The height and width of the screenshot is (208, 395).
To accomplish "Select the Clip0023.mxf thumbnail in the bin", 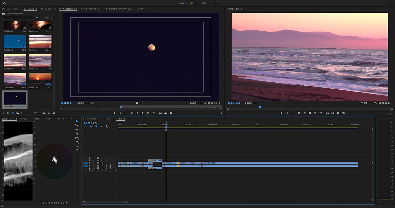I will tap(41, 79).
